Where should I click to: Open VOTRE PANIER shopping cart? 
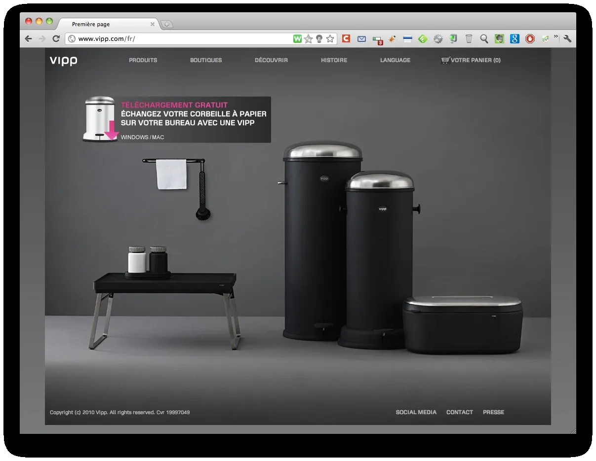pyautogui.click(x=471, y=60)
